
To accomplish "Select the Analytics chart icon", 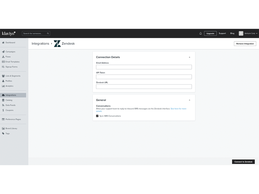I will 3,86.
